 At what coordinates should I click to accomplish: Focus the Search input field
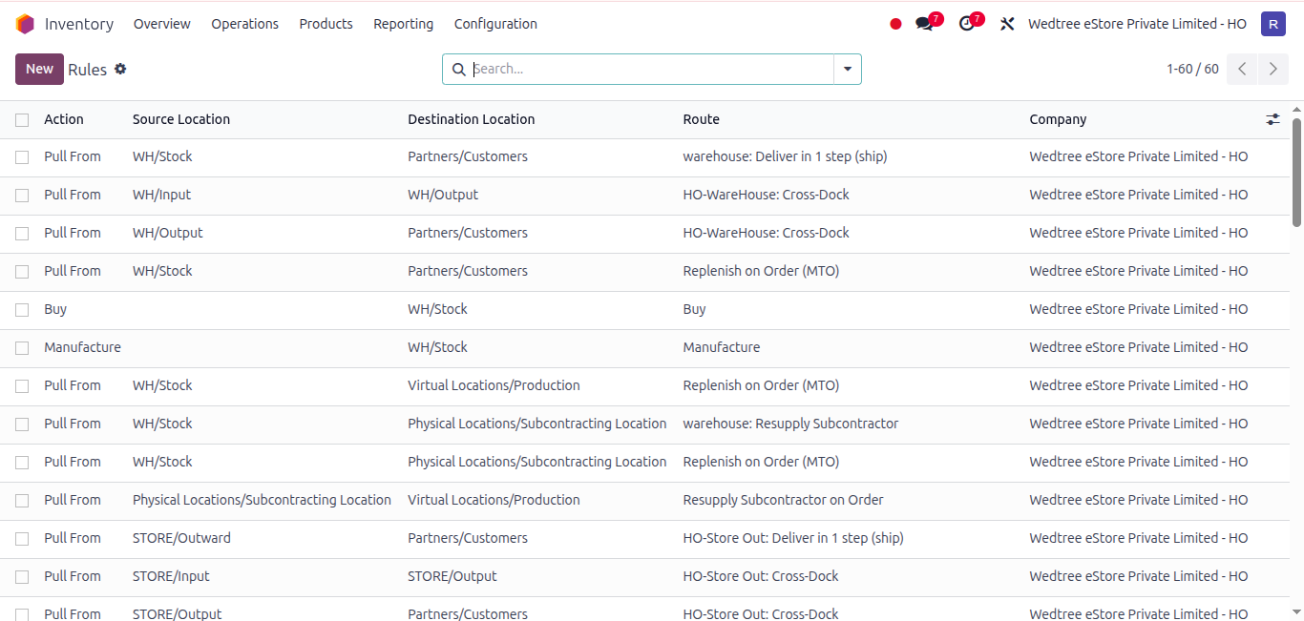point(651,69)
